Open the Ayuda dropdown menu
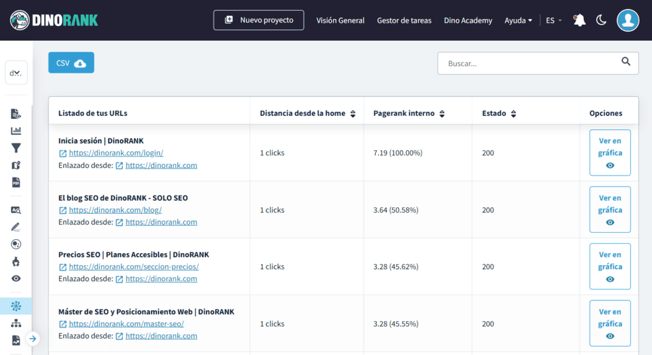652x355 pixels. click(x=518, y=20)
